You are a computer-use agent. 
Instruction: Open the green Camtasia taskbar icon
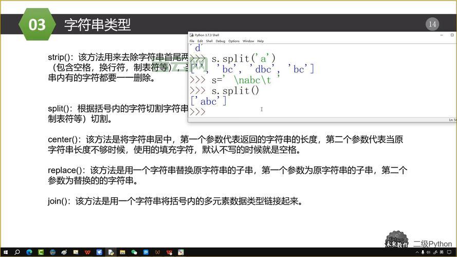click(41, 252)
